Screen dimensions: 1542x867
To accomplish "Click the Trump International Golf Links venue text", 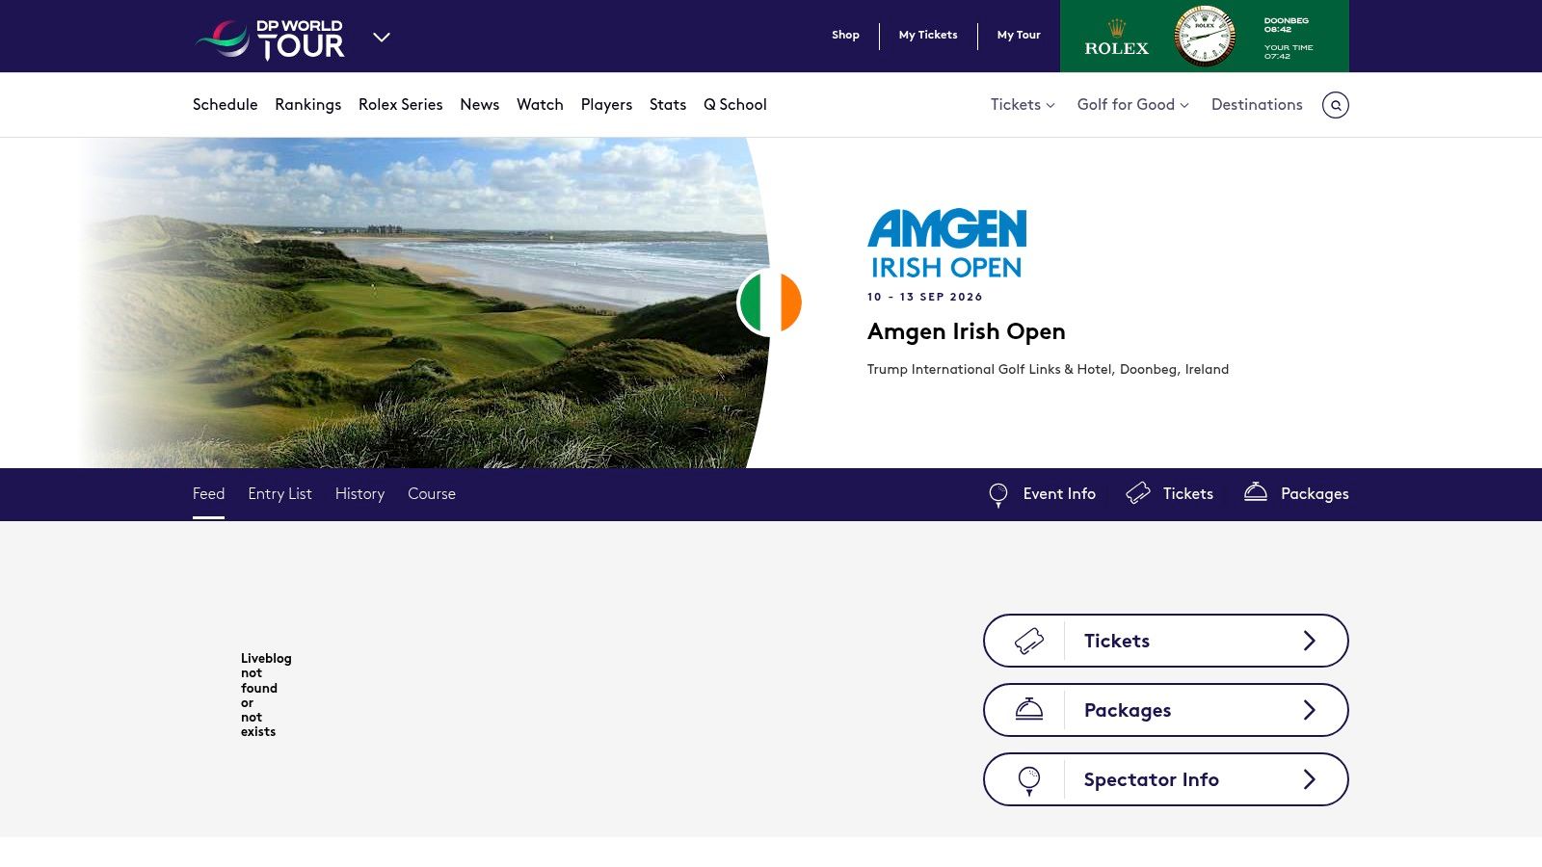I will 1048,369.
